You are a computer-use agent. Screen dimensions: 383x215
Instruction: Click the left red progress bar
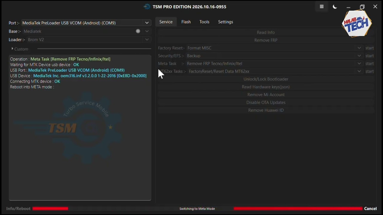coord(50,208)
